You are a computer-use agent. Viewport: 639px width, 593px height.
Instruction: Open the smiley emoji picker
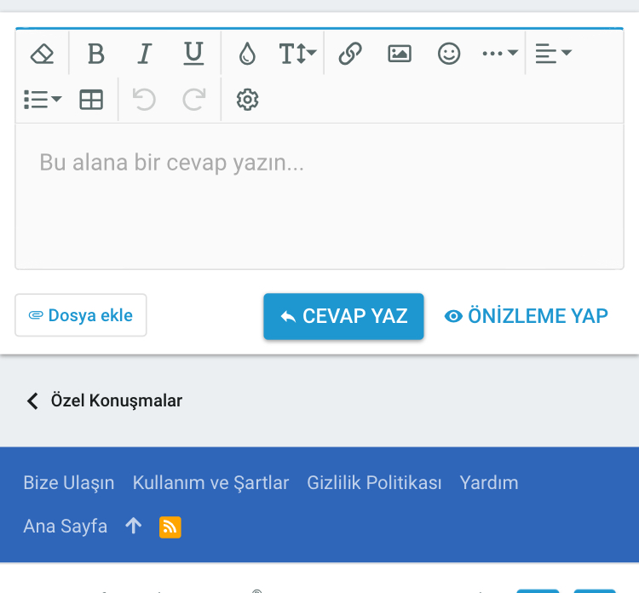click(448, 54)
